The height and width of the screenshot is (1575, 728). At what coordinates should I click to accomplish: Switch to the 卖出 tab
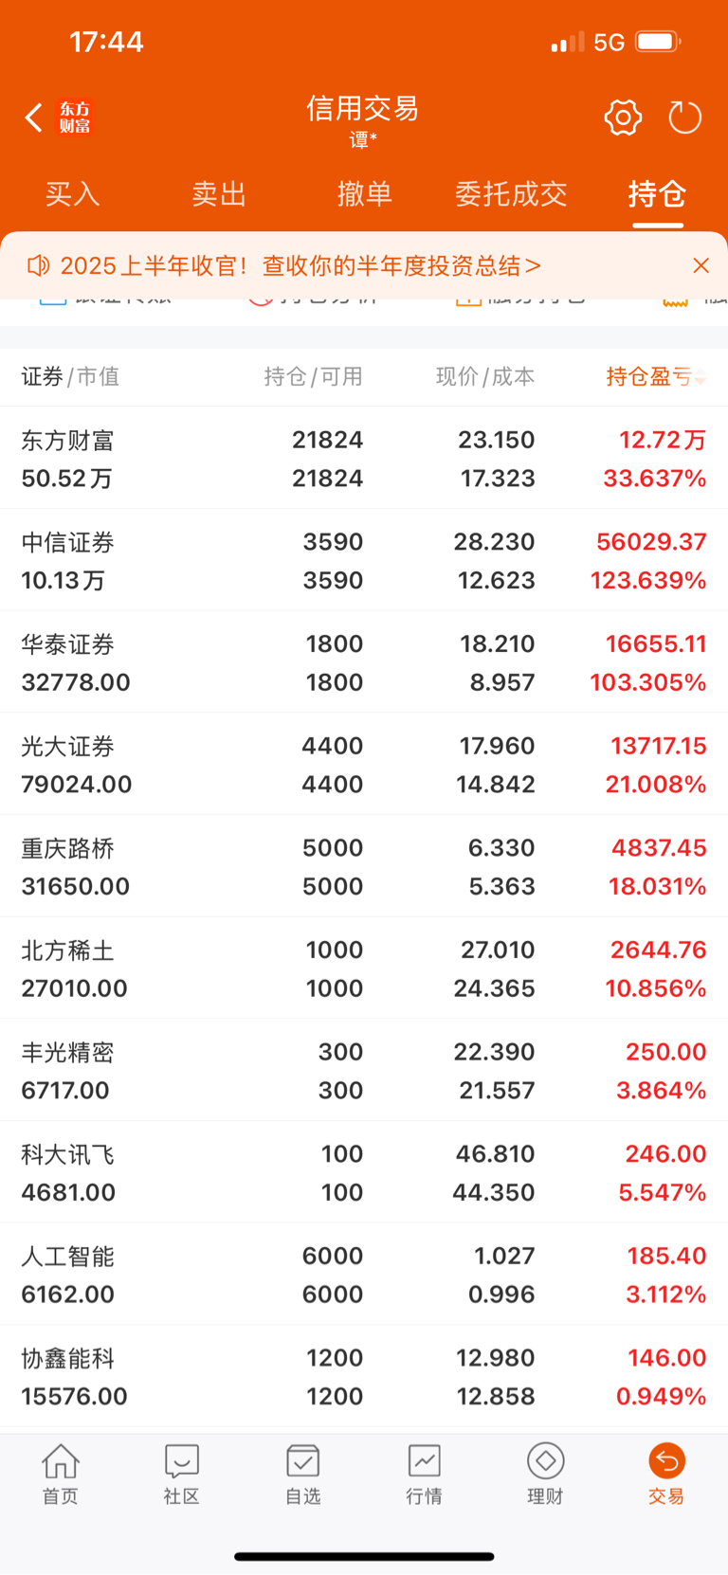[219, 194]
